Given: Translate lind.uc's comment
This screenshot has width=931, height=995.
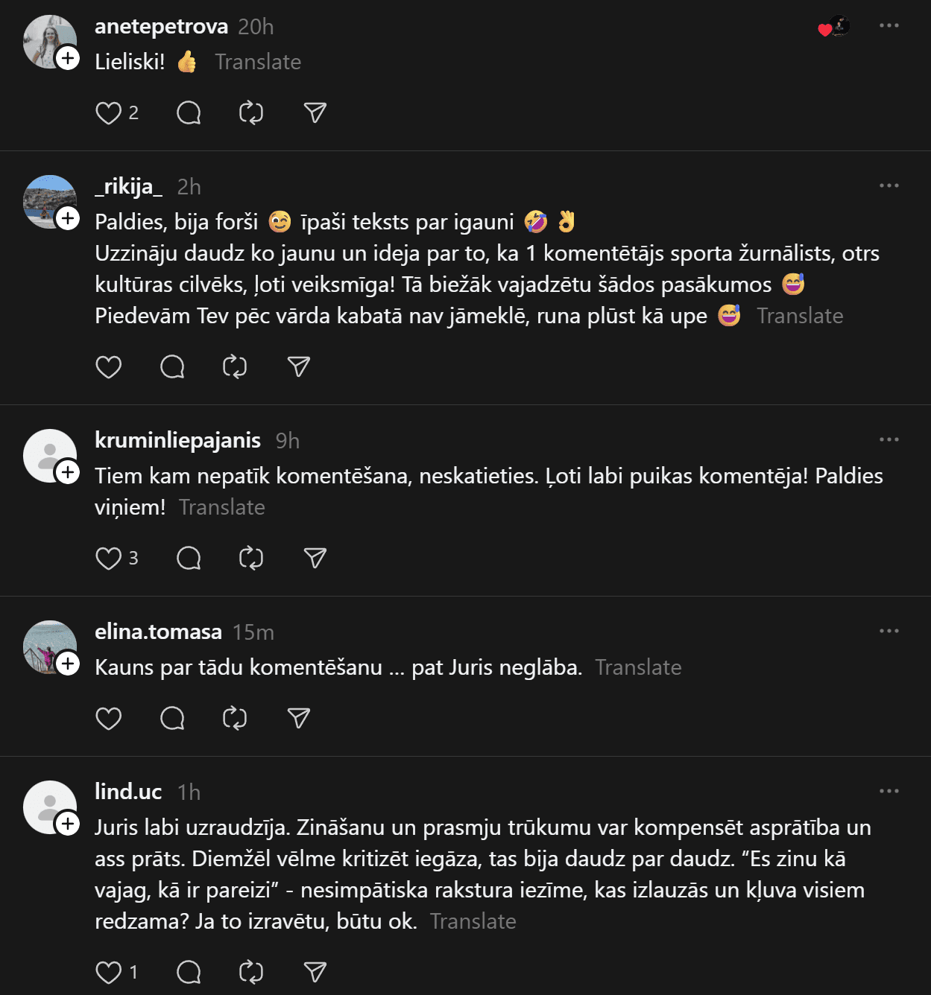Looking at the screenshot, I should 473,921.
